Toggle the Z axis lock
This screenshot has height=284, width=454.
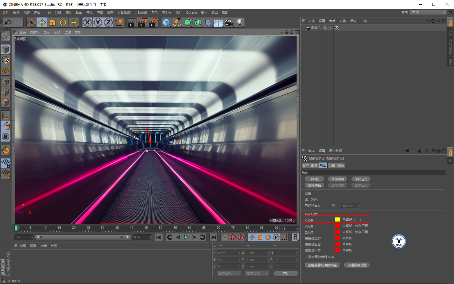108,22
